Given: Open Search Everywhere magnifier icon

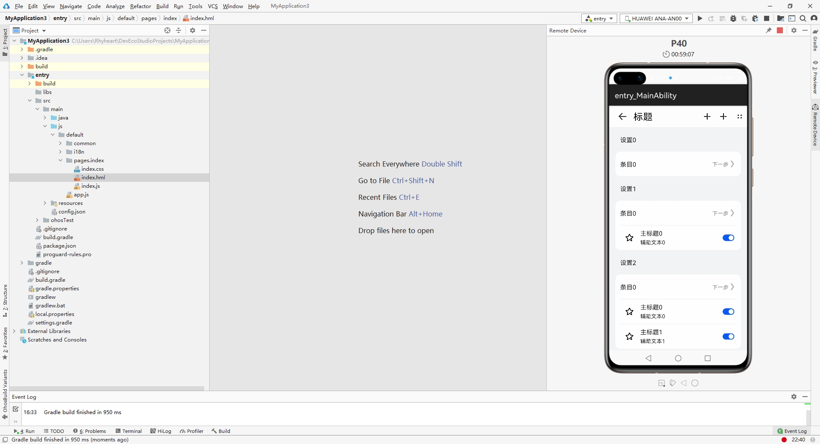Looking at the screenshot, I should coord(803,18).
